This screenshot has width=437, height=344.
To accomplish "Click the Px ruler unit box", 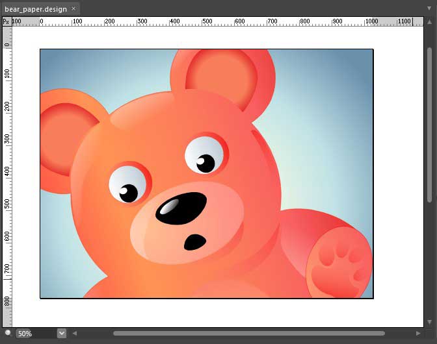I will 7,21.
